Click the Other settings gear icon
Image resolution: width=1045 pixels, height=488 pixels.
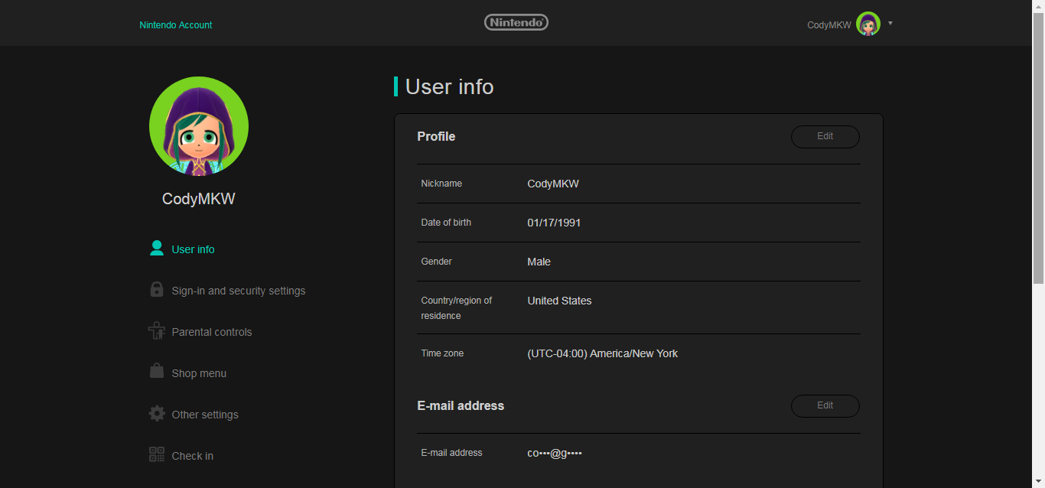(157, 414)
